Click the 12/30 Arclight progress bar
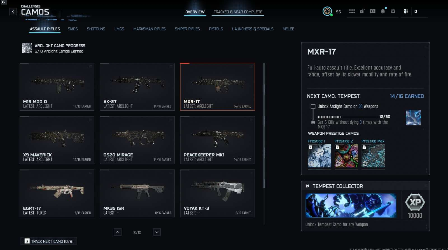 click(347, 117)
